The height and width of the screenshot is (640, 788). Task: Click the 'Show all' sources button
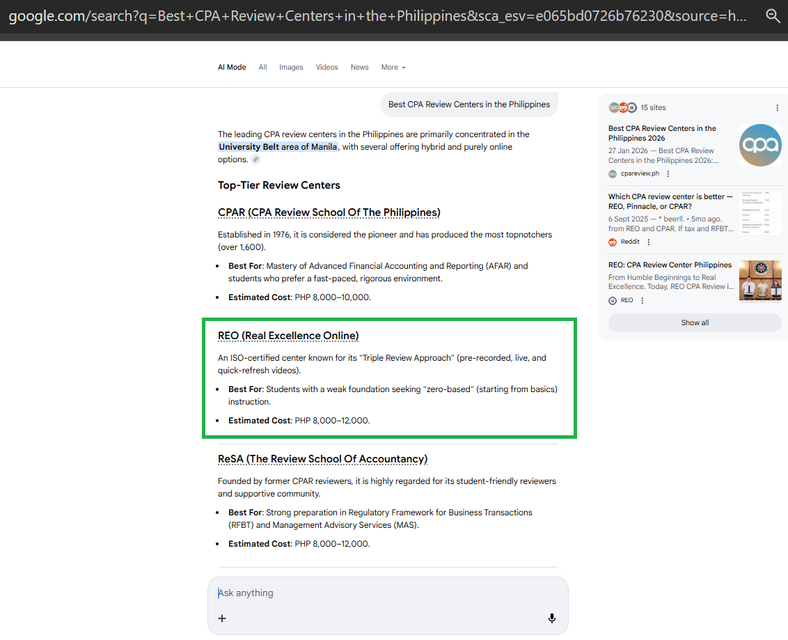coord(694,323)
